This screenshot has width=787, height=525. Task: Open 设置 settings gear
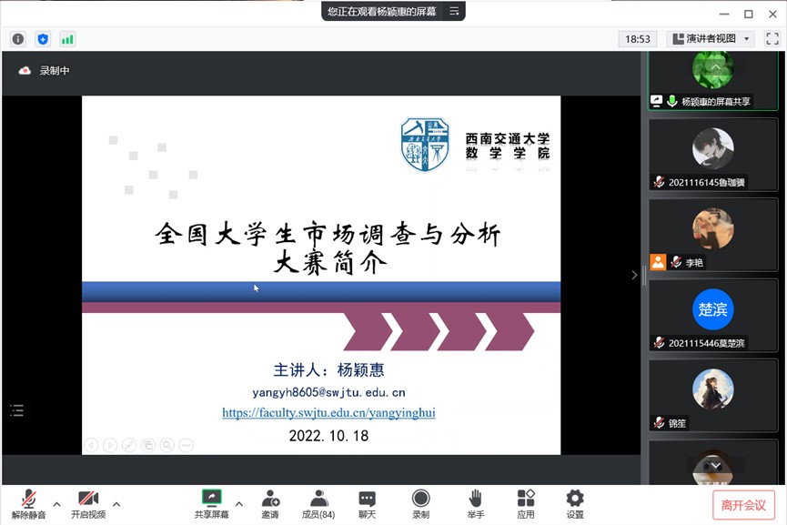pyautogui.click(x=575, y=503)
